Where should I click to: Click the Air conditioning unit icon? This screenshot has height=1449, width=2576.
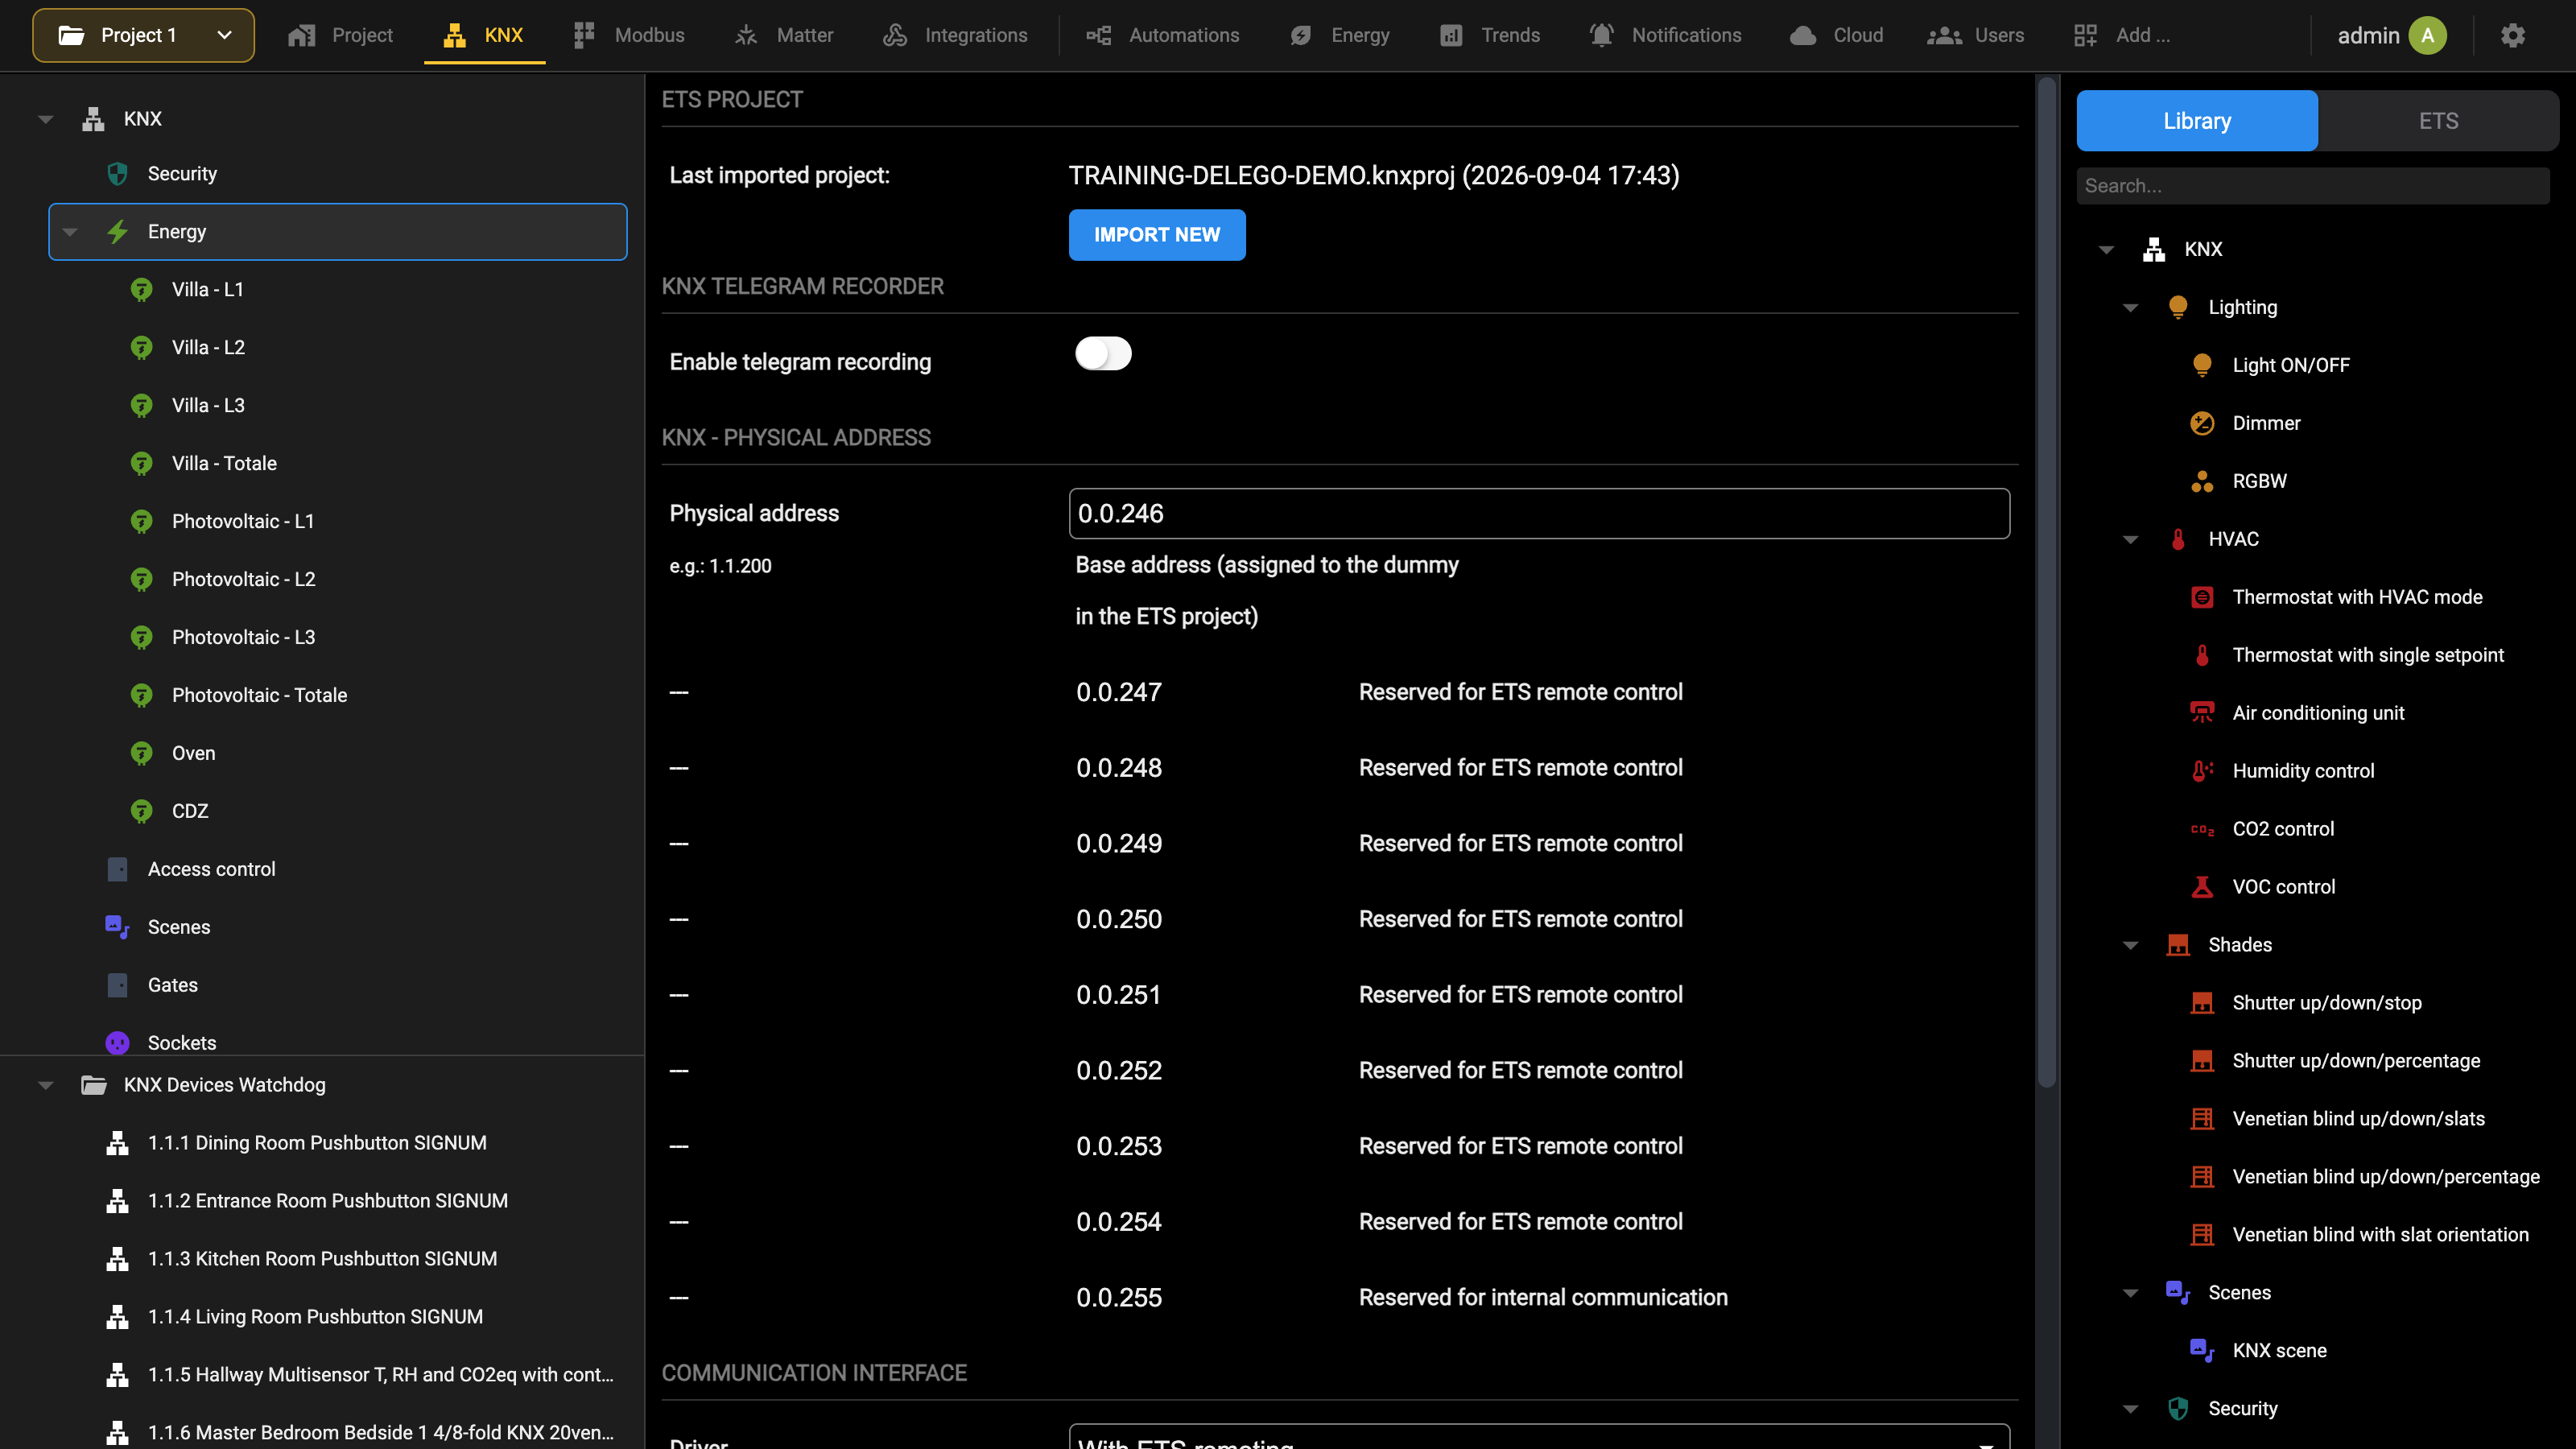click(2201, 714)
